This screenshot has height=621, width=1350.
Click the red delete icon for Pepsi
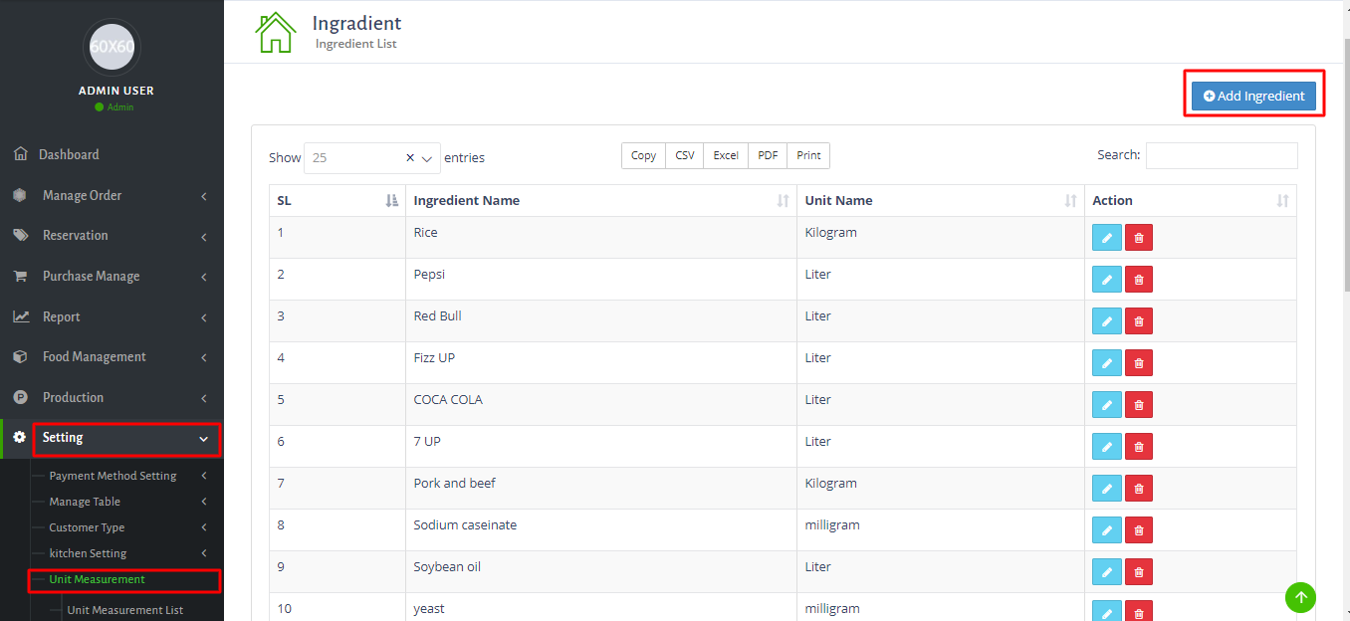(1139, 280)
